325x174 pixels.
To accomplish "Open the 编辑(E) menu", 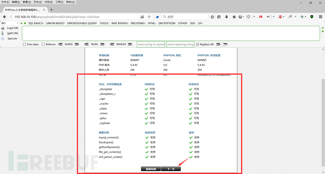I will point(16,2).
